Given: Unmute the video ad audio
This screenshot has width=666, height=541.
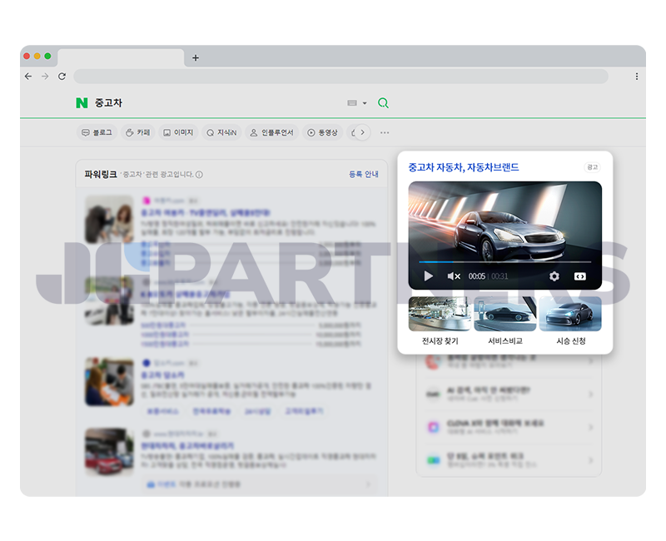Looking at the screenshot, I should pos(452,275).
